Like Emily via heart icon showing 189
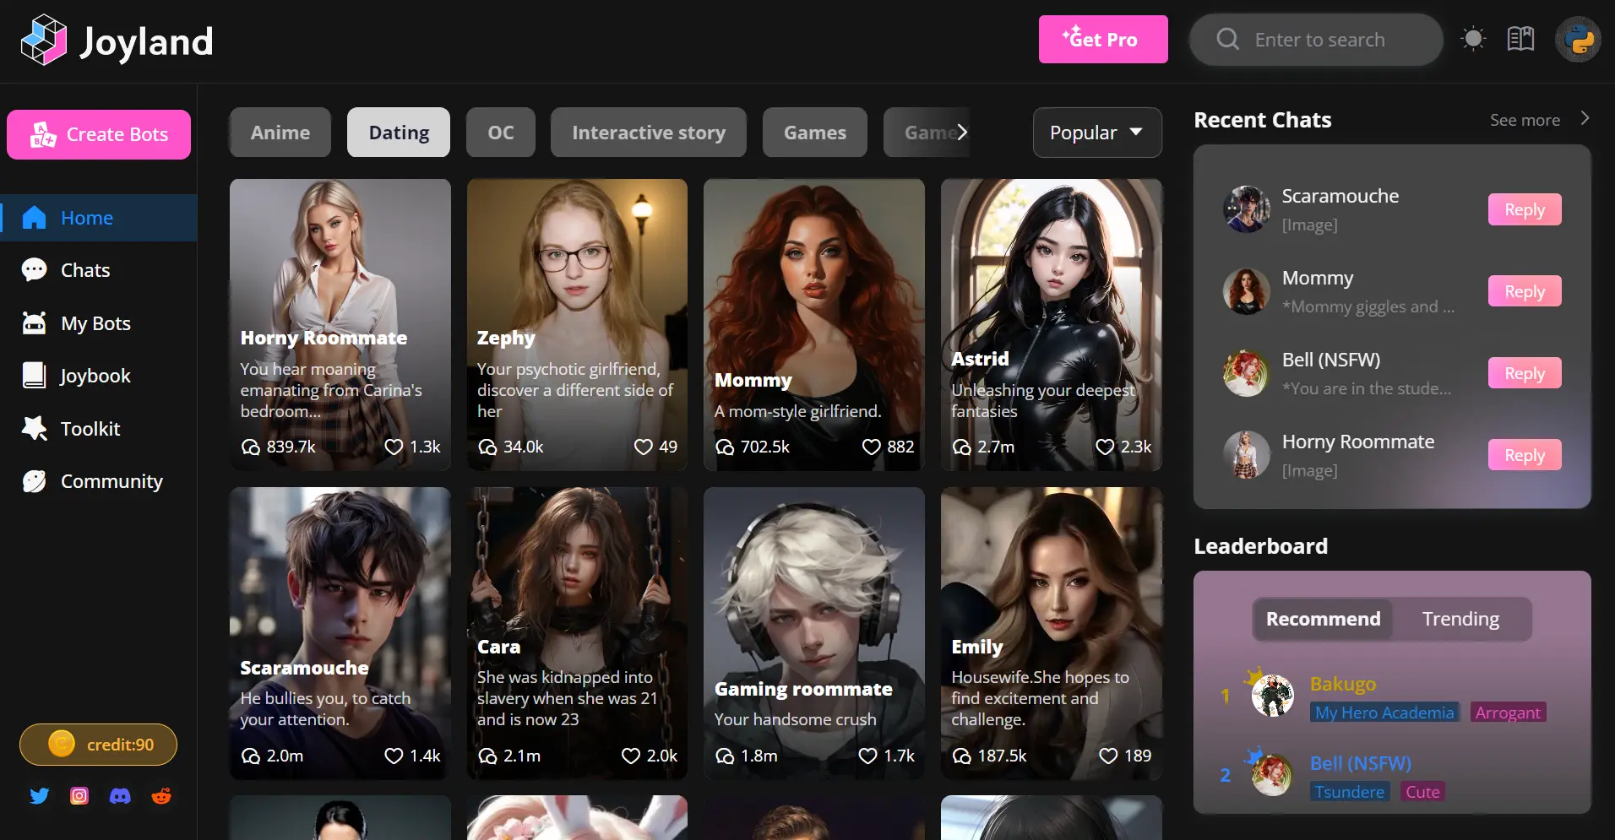This screenshot has width=1615, height=840. point(1108,756)
